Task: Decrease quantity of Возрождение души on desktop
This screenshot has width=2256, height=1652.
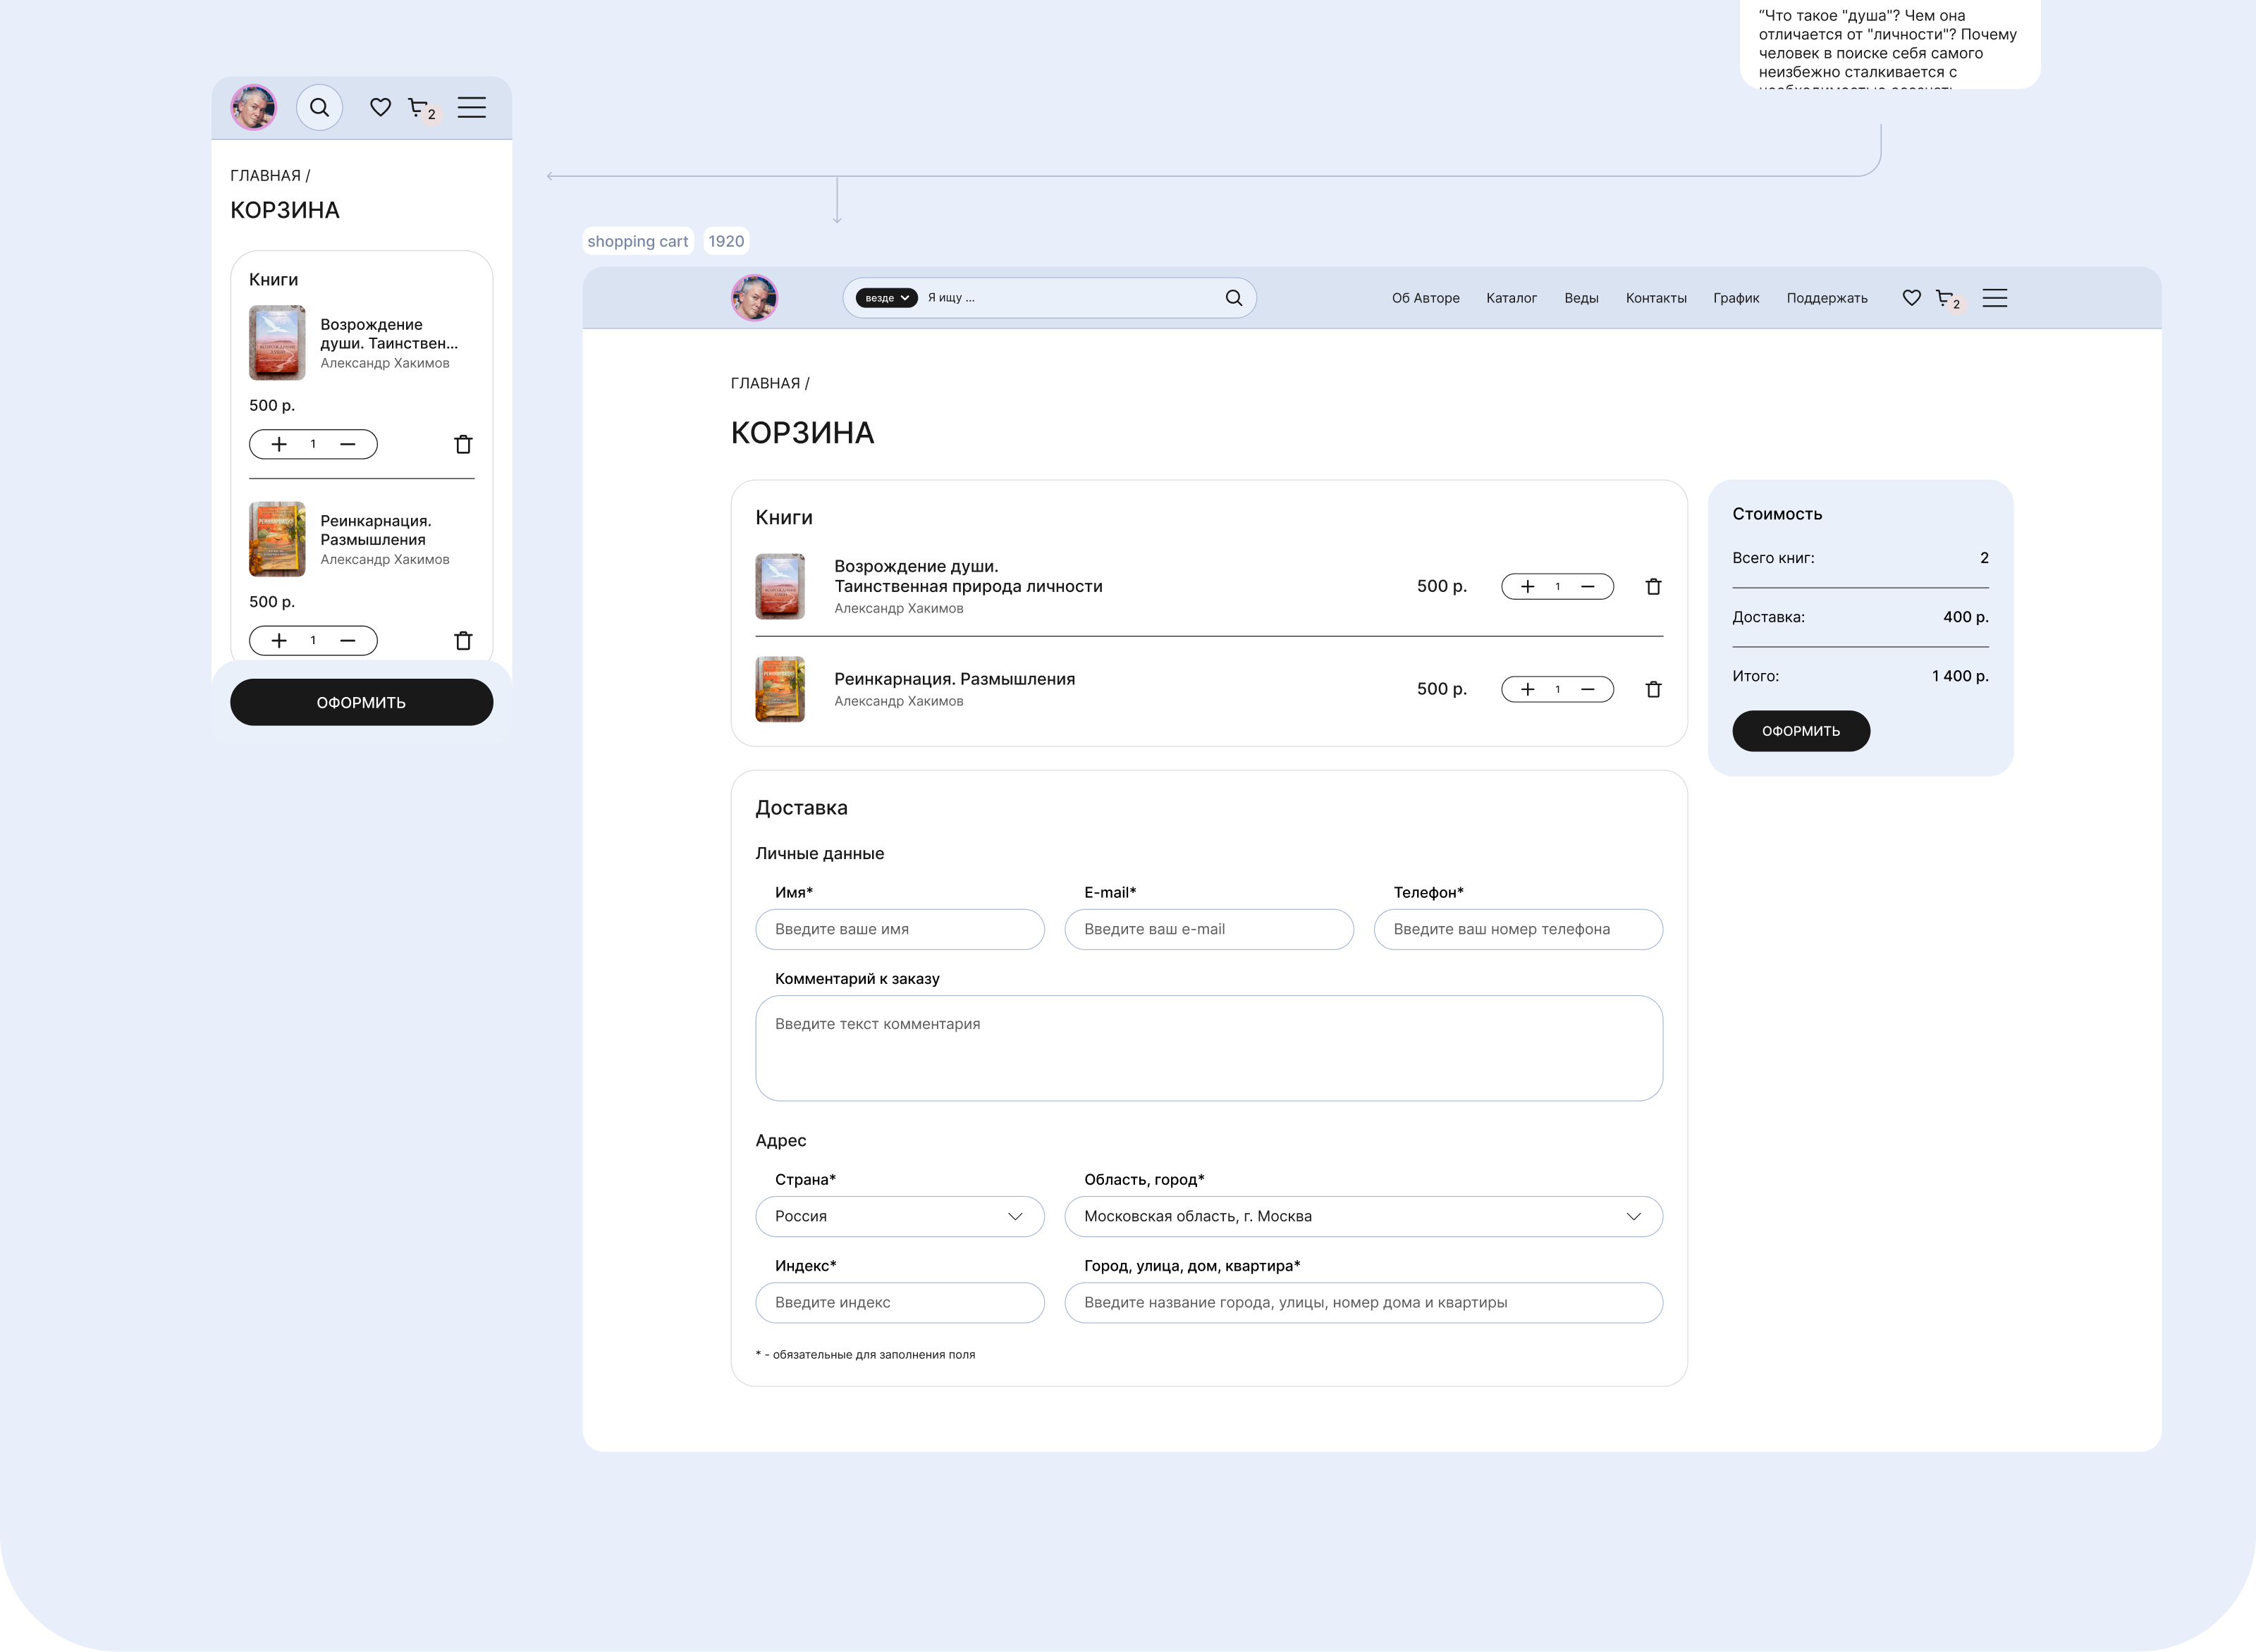Action: [x=1588, y=587]
